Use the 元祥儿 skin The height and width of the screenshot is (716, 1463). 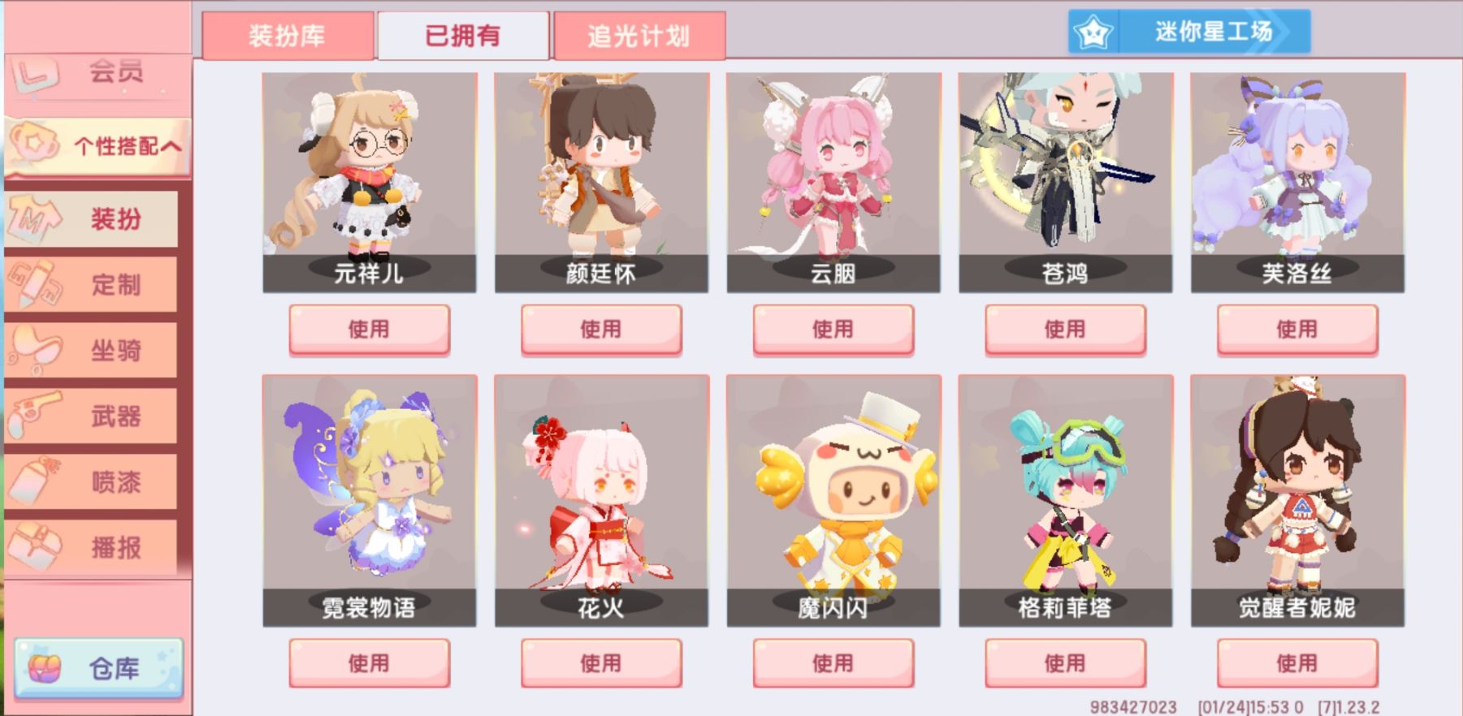pyautogui.click(x=370, y=330)
